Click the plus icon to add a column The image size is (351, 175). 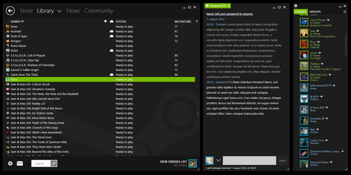[197, 21]
